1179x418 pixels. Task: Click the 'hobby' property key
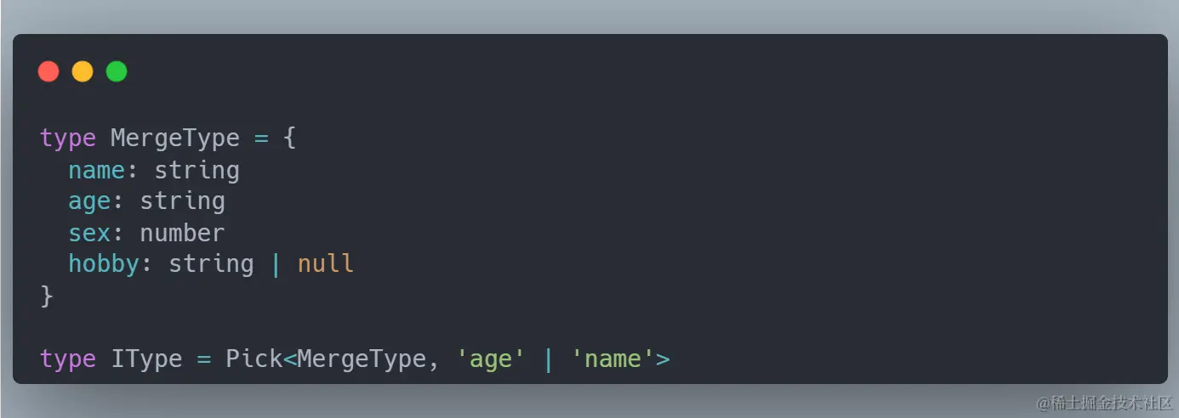[104, 264]
